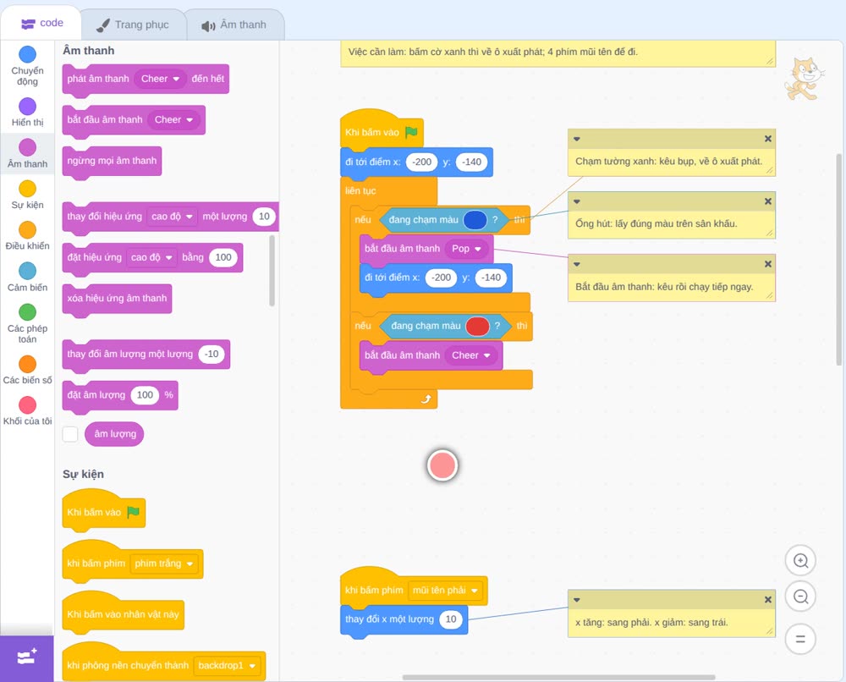The height and width of the screenshot is (682, 846).
Task: Pick the blue touching-color swatch
Action: pyautogui.click(x=475, y=220)
